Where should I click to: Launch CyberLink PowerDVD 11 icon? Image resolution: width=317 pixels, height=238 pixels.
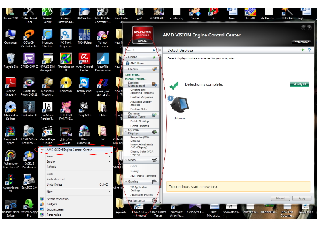coord(29,86)
